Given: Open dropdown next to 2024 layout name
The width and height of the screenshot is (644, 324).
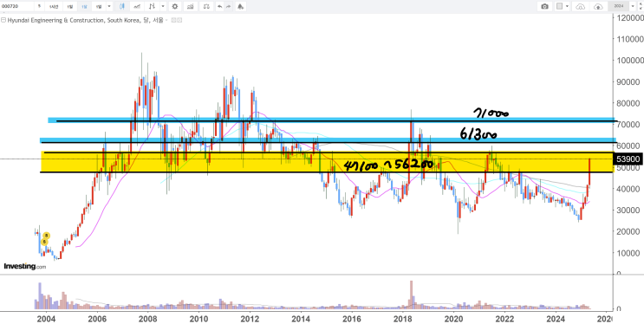Looking at the screenshot, I should [633, 6].
